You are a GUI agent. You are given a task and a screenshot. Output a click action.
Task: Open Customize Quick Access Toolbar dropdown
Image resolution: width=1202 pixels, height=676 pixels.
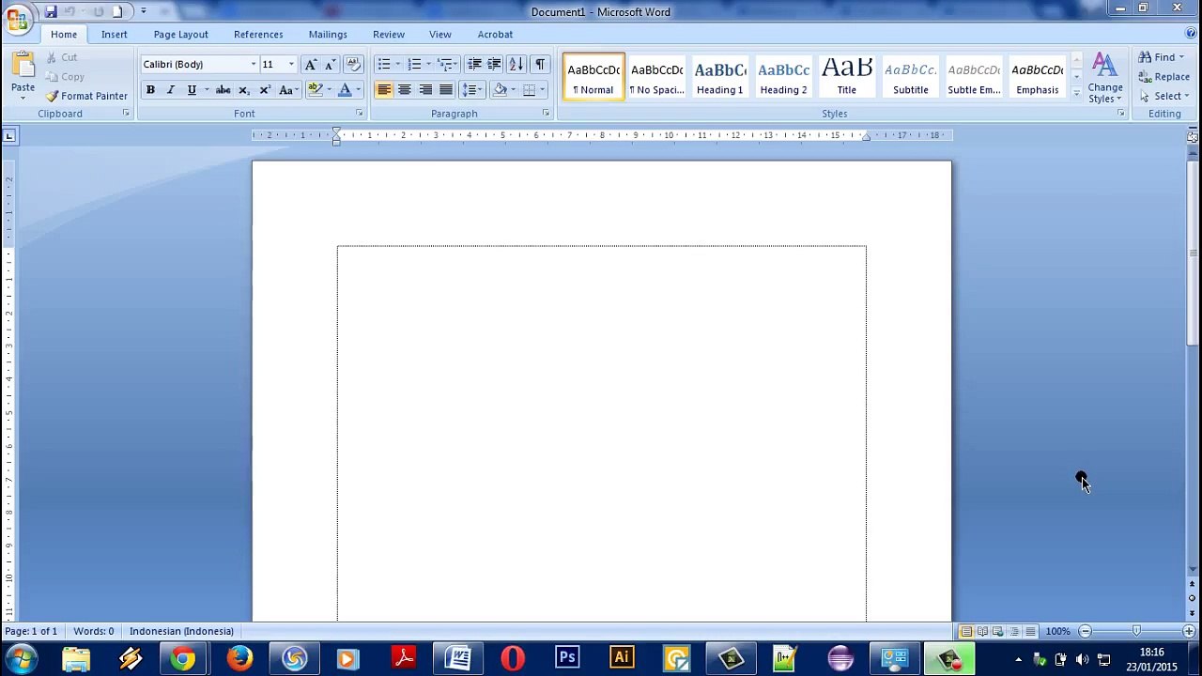coord(143,11)
